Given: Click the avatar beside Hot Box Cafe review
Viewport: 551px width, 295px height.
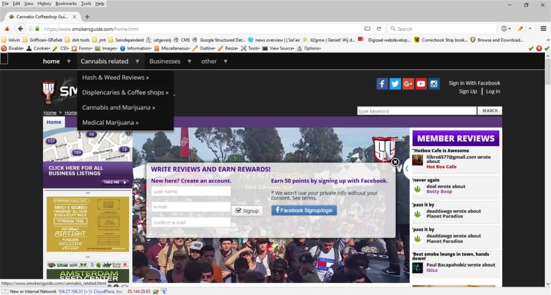Looking at the screenshot, I should 417,160.
